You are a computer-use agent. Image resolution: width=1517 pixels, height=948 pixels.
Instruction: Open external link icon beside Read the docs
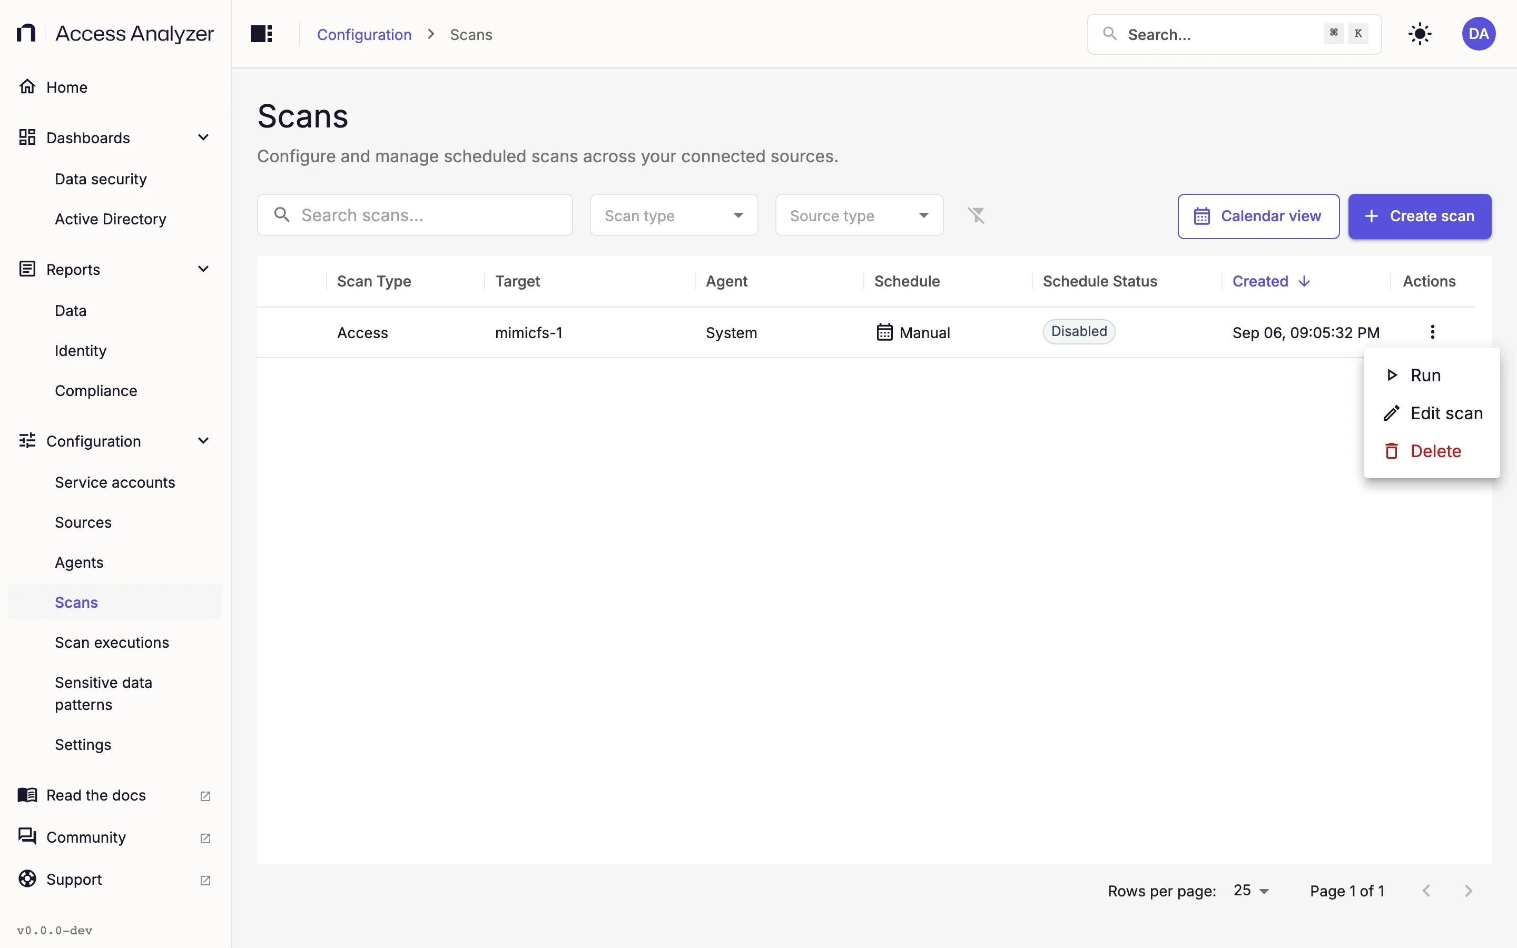coord(205,796)
